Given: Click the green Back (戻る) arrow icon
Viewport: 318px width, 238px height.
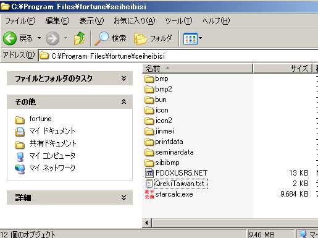Looking at the screenshot, I should [x=10, y=38].
